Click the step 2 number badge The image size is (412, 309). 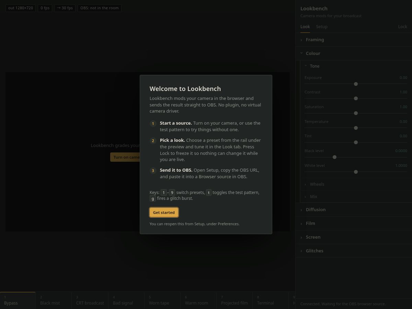[153, 141]
